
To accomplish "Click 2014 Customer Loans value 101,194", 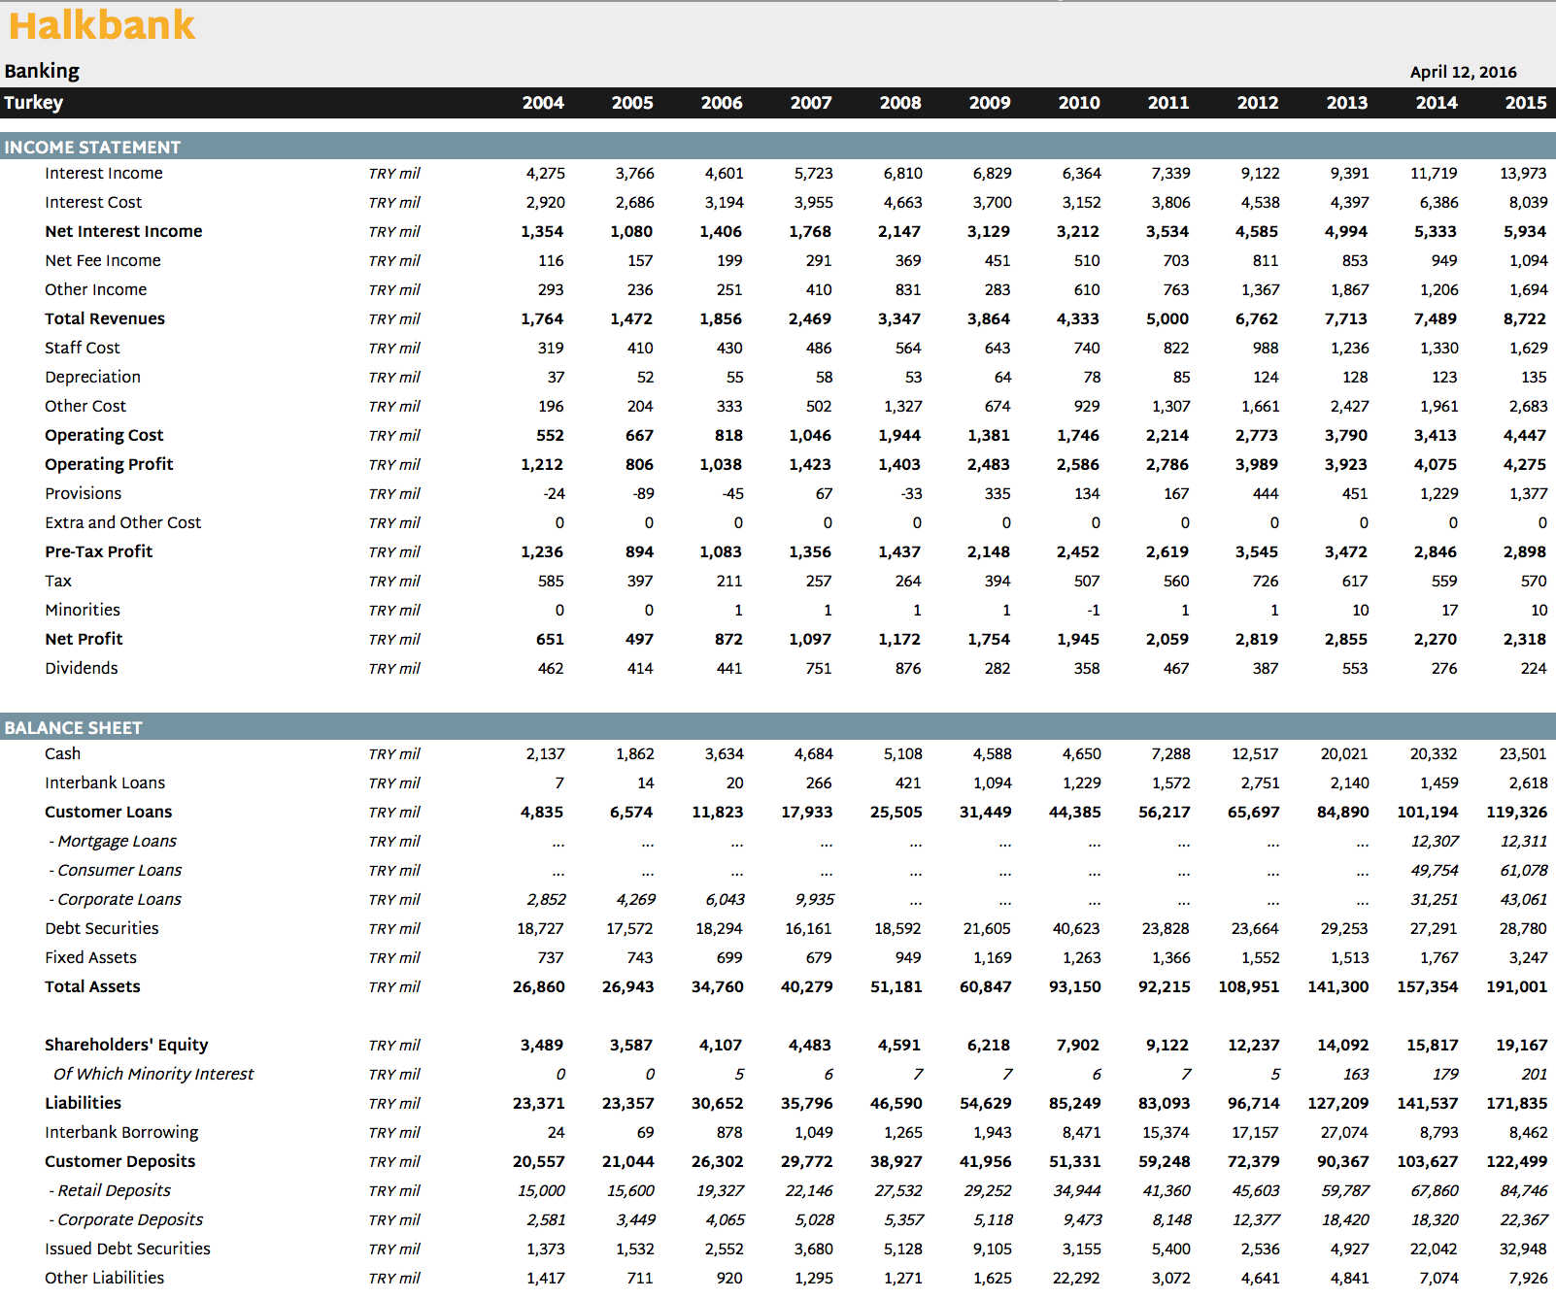I will click(1428, 813).
